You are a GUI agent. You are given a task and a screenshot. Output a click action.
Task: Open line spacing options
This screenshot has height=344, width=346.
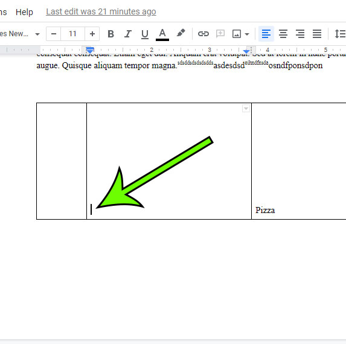pyautogui.click(x=340, y=34)
